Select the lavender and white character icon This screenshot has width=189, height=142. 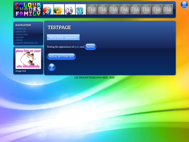pos(70,9)
